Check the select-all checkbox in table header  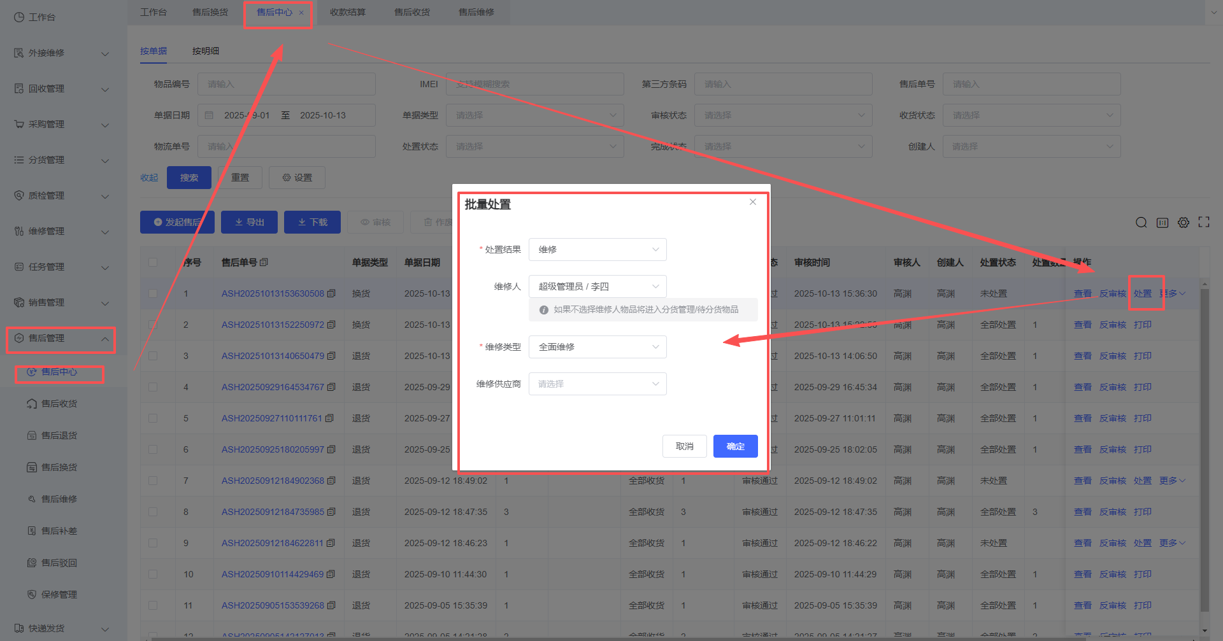point(153,262)
